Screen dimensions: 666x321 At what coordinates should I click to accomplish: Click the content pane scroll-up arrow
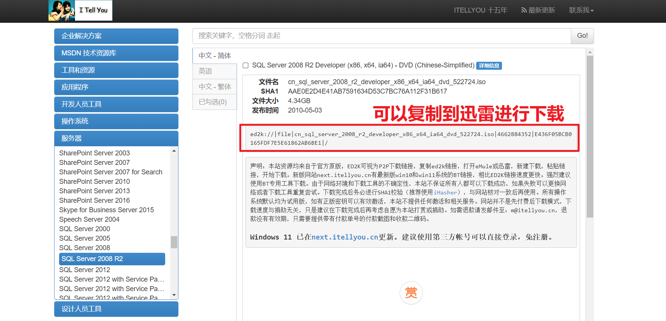coord(590,52)
